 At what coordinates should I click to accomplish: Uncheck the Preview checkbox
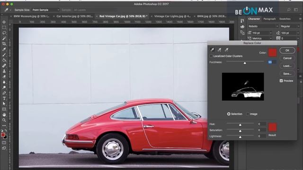point(281,81)
